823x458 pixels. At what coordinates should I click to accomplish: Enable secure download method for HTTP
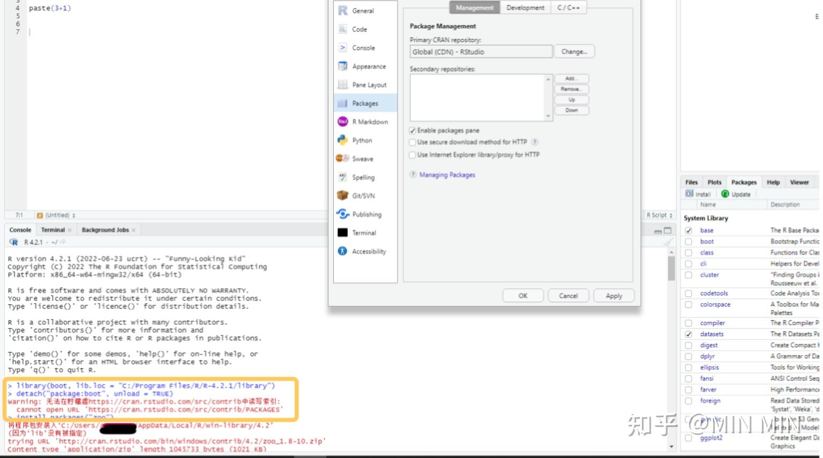coord(413,142)
